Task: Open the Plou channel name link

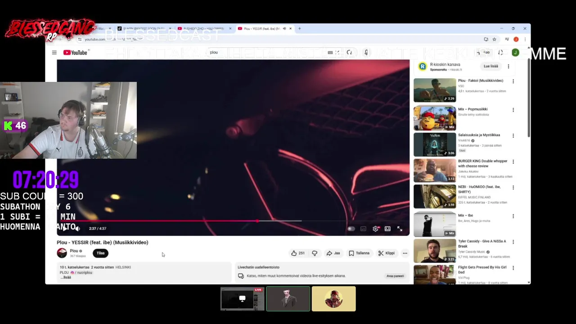Action: (x=74, y=251)
